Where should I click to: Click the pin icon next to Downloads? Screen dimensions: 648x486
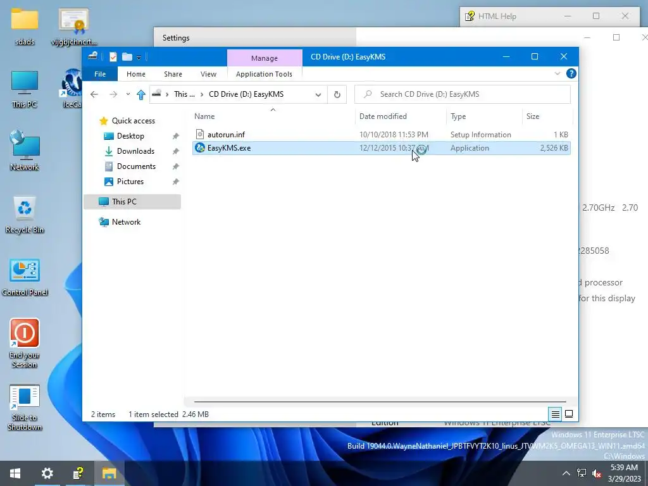click(x=176, y=151)
